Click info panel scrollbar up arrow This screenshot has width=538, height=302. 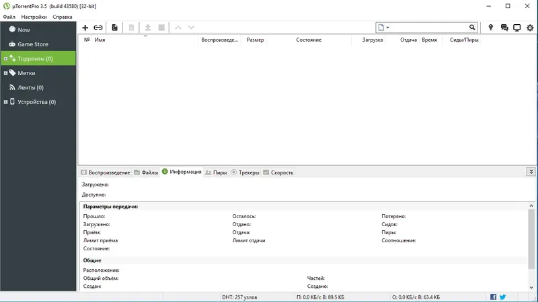coord(531,206)
